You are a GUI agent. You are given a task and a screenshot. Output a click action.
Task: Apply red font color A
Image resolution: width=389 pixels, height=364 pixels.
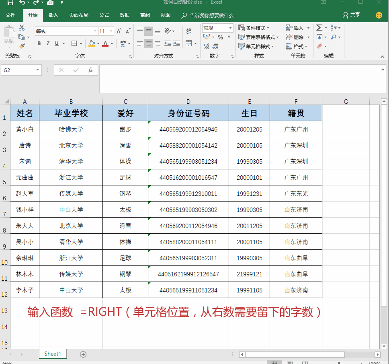click(x=105, y=43)
